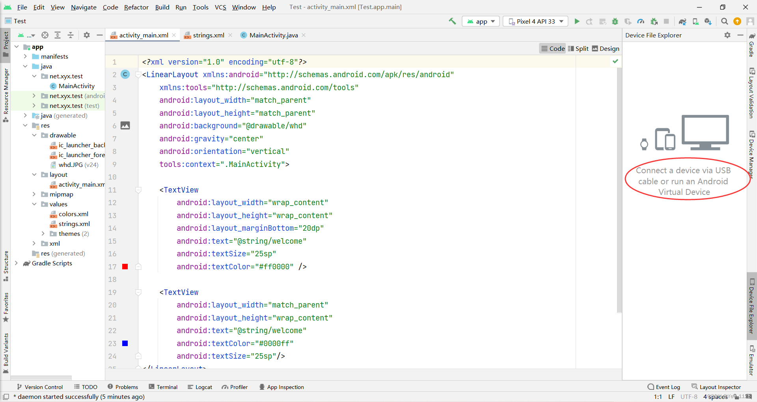Screen dimensions: 757x402
Task: Click the LF line separator in status bar
Action: click(671, 396)
